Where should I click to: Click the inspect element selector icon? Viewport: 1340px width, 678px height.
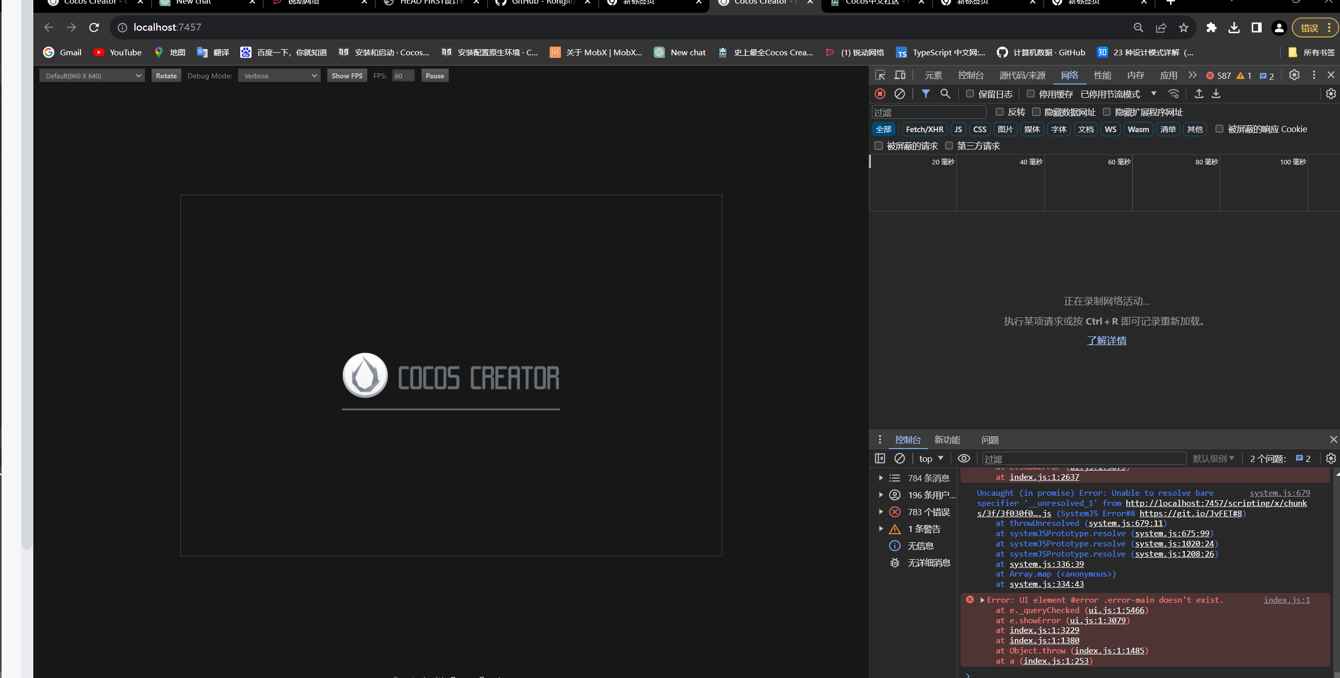[x=880, y=75]
